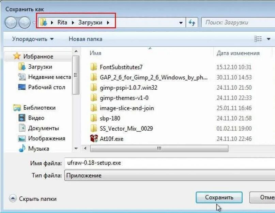The image size is (275, 213).
Task: Open recent pages arrow beside navigation buttons
Action: click(x=34, y=23)
